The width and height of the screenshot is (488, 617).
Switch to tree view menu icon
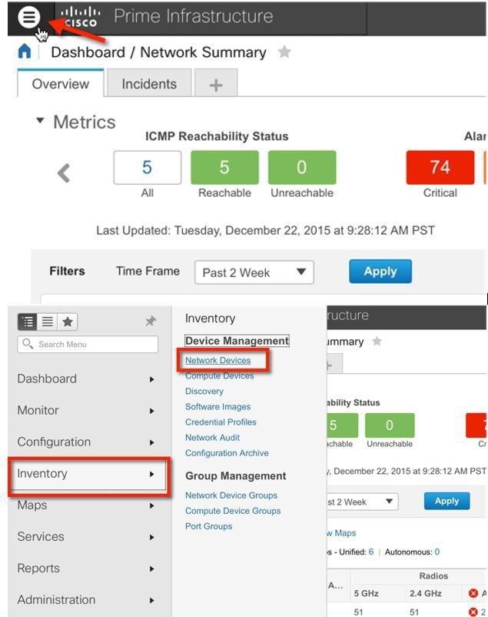pyautogui.click(x=28, y=322)
